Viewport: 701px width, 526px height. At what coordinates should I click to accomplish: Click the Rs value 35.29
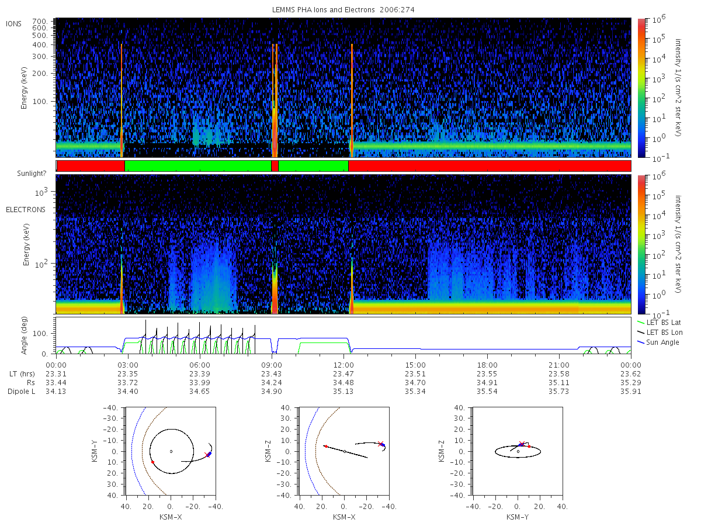point(631,382)
